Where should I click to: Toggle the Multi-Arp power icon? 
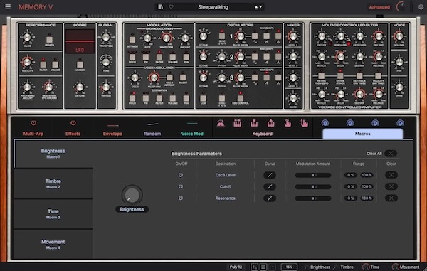pos(33,123)
